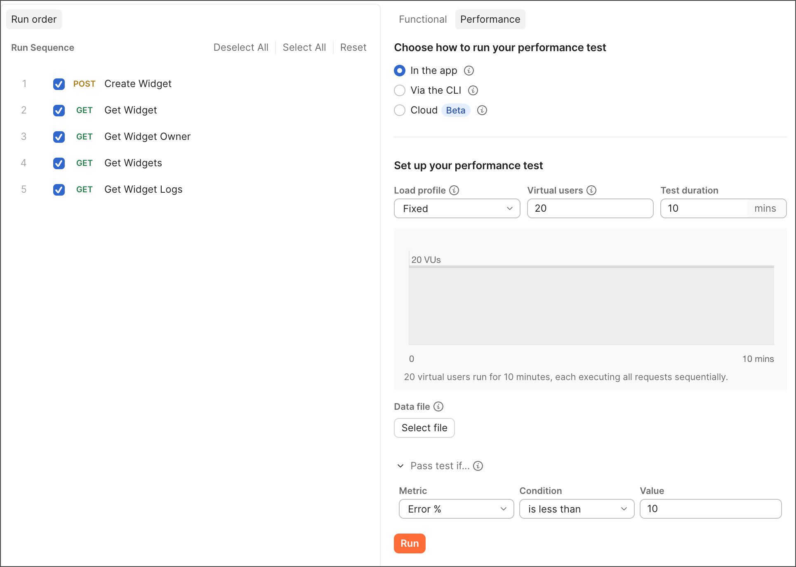The width and height of the screenshot is (796, 567).
Task: Show Data file info tooltip icon
Action: (438, 406)
